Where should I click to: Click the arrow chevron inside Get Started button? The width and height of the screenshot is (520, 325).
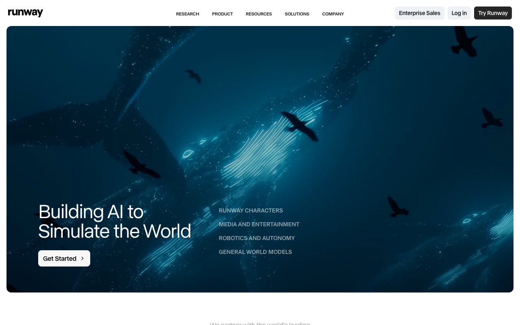pyautogui.click(x=82, y=258)
